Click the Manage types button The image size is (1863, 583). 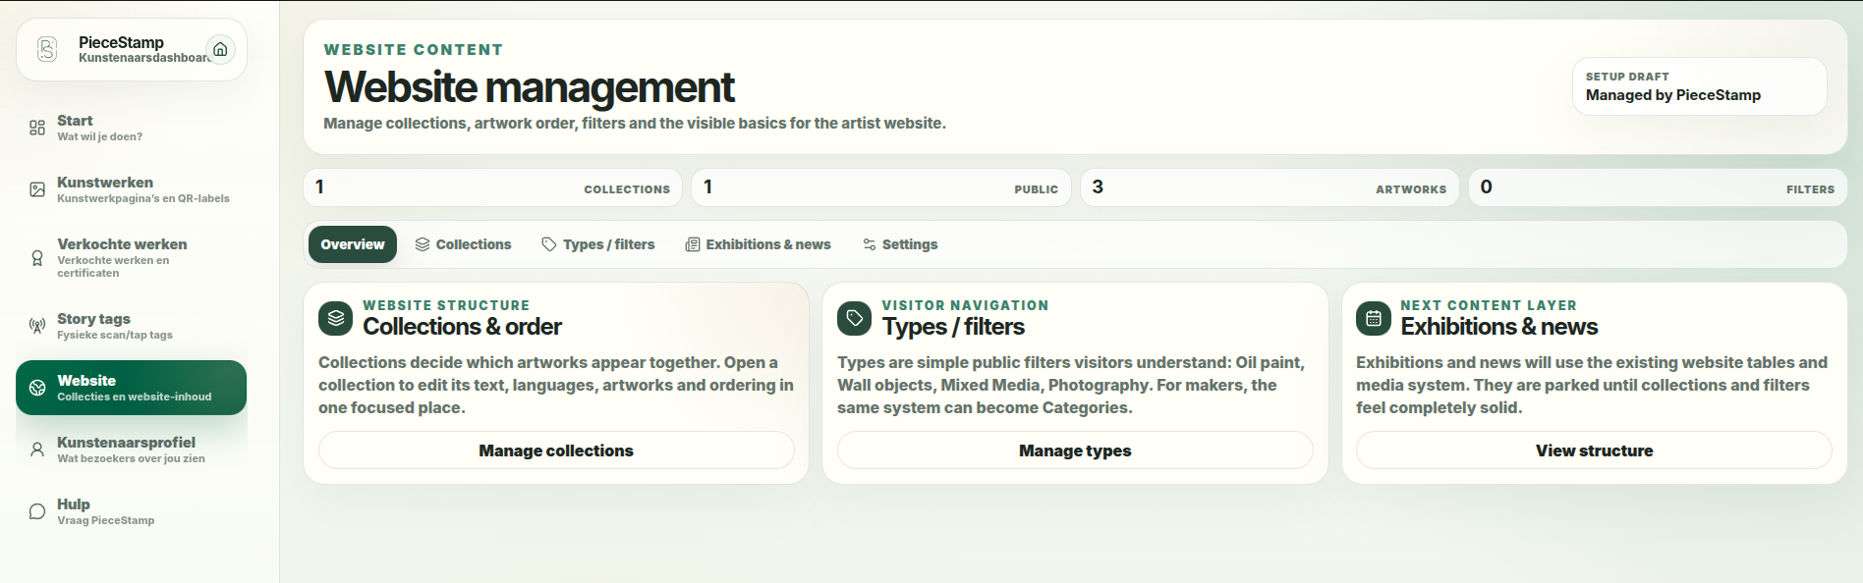(x=1075, y=450)
